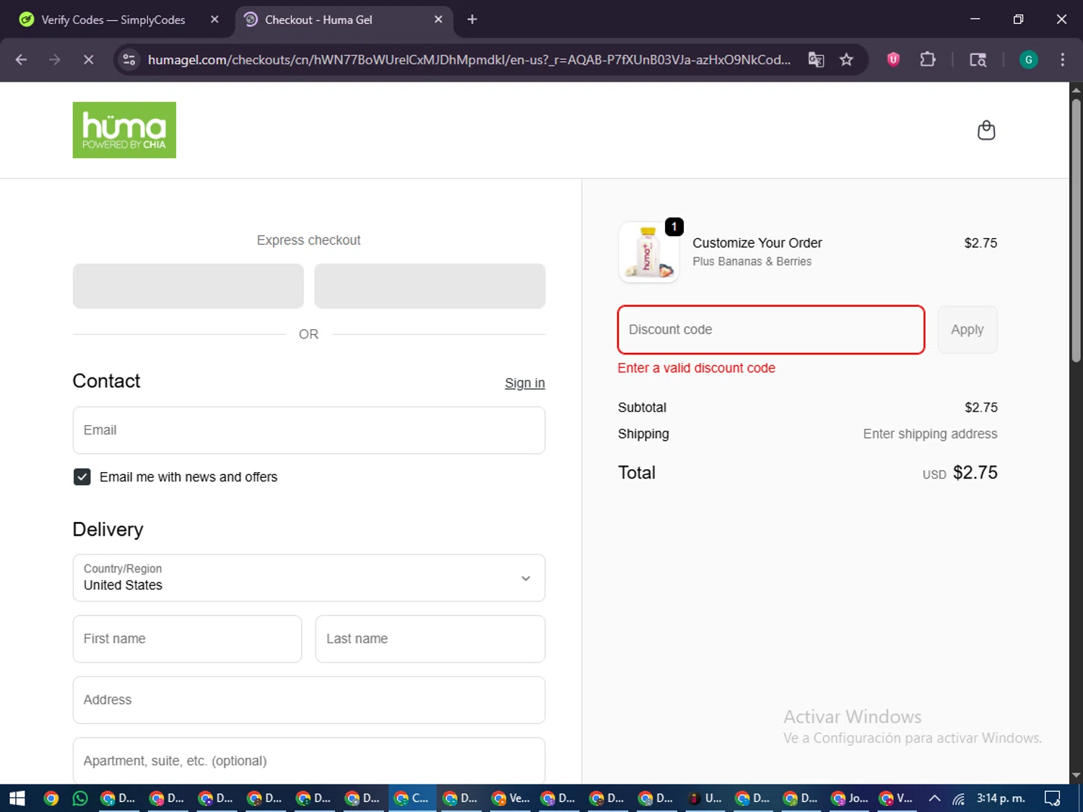Click the pinned Chrome icon on taskbar

pos(51,798)
